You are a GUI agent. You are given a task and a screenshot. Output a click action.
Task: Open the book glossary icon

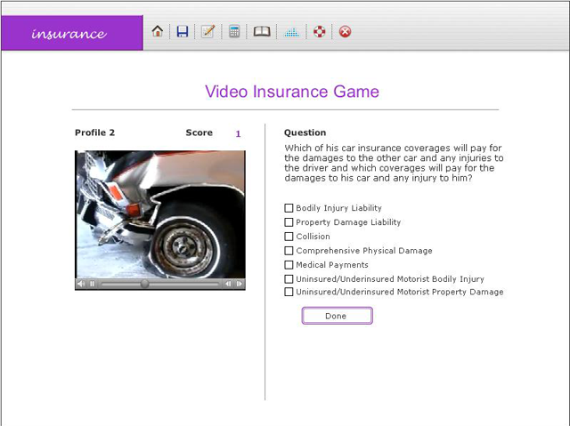[262, 31]
